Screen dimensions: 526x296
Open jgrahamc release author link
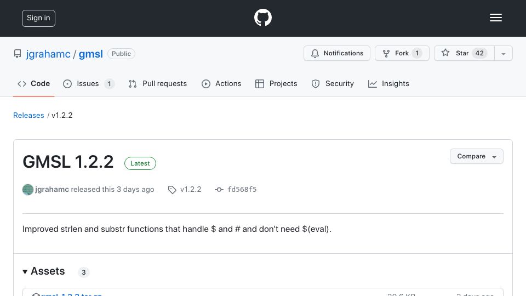point(52,189)
